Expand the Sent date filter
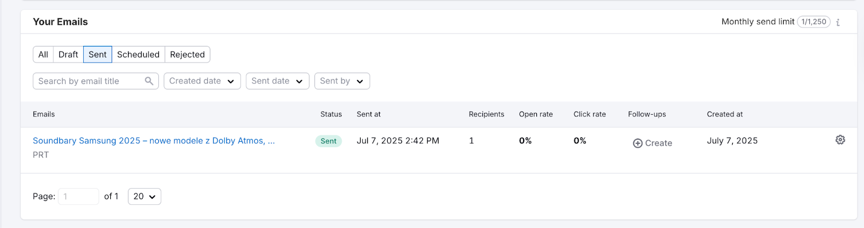The height and width of the screenshot is (228, 864). [277, 81]
